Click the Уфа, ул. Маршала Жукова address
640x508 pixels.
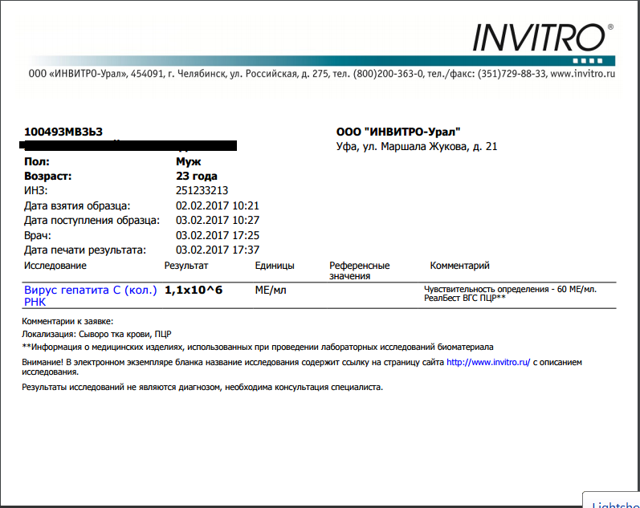coord(416,147)
